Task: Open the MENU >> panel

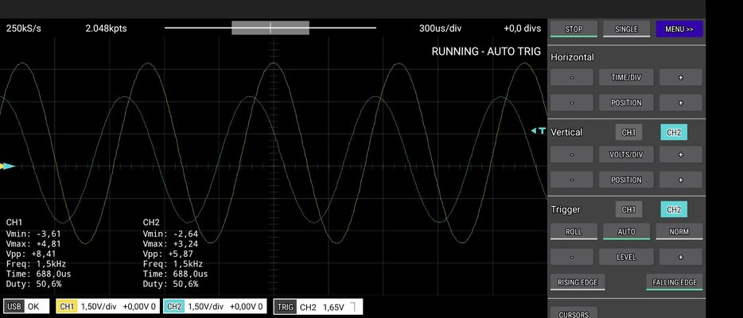Action: (x=679, y=29)
